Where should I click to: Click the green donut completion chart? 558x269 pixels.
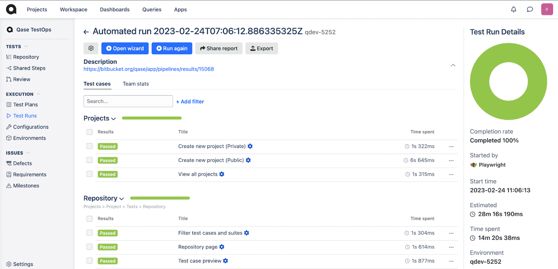[x=508, y=81]
